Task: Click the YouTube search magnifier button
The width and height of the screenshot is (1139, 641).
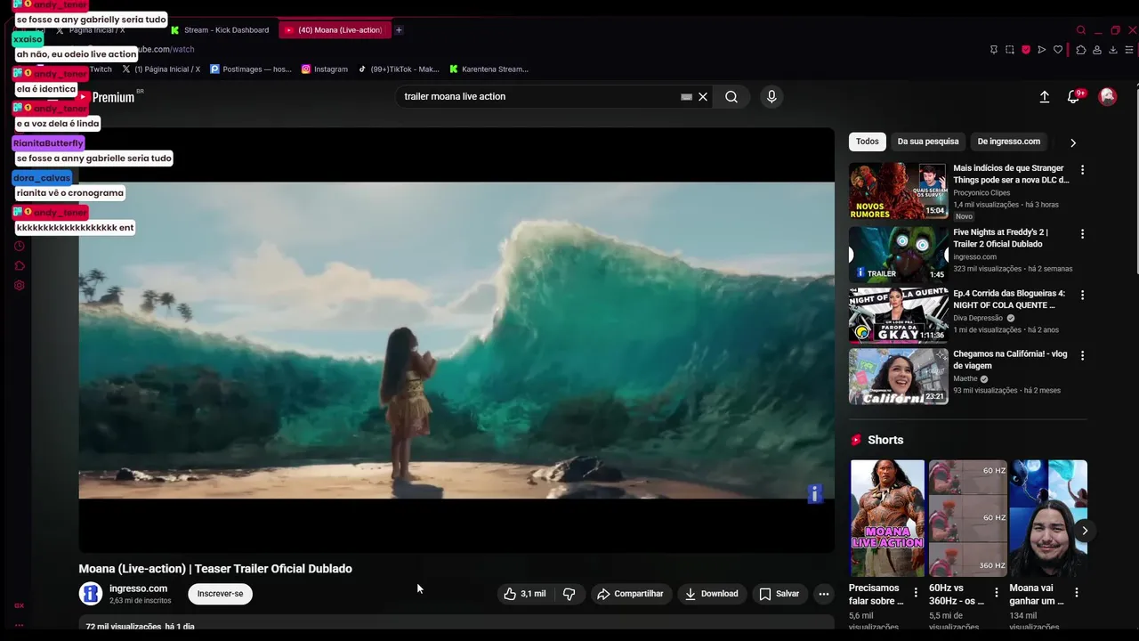Action: [x=731, y=96]
